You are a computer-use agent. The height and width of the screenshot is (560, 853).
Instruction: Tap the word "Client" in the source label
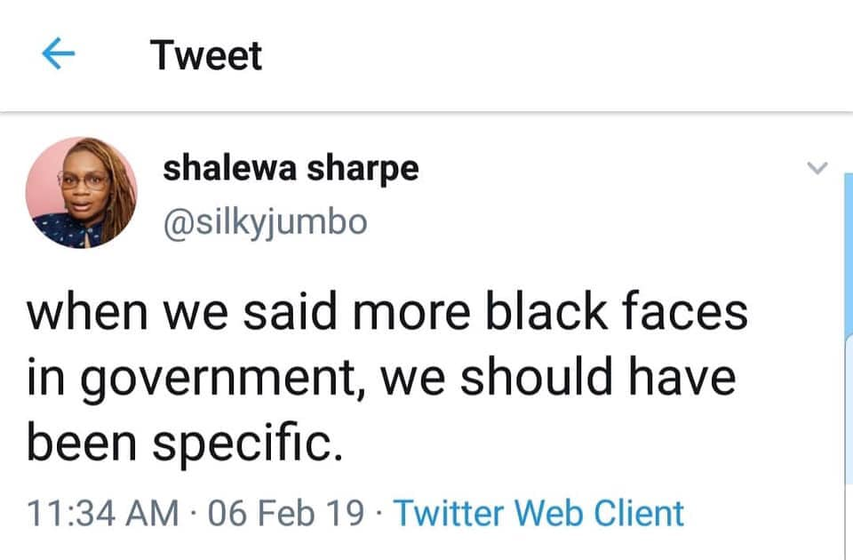point(639,513)
